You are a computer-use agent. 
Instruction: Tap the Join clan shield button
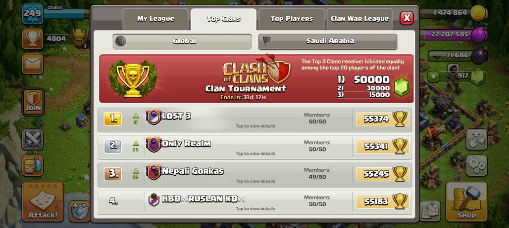click(33, 102)
